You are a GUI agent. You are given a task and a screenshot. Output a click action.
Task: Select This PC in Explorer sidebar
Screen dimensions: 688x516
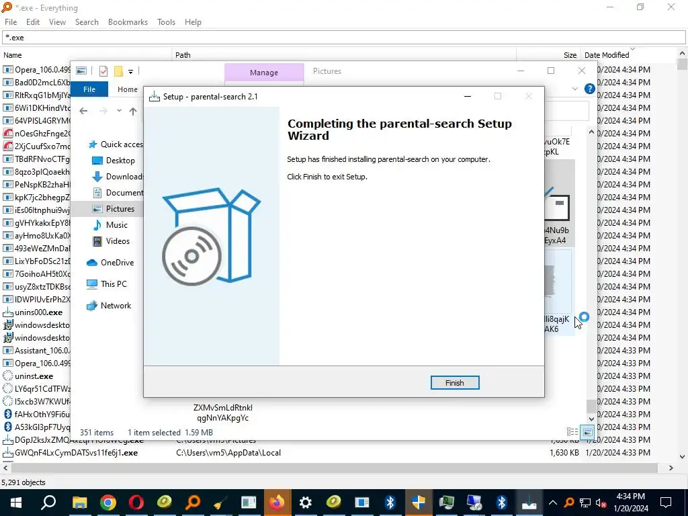(x=107, y=284)
